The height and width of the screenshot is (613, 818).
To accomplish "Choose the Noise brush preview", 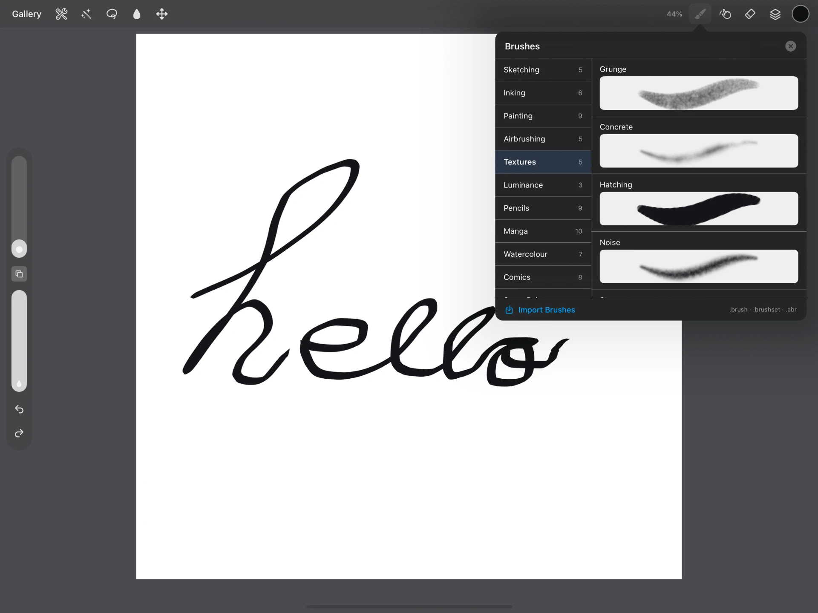I will pyautogui.click(x=699, y=266).
